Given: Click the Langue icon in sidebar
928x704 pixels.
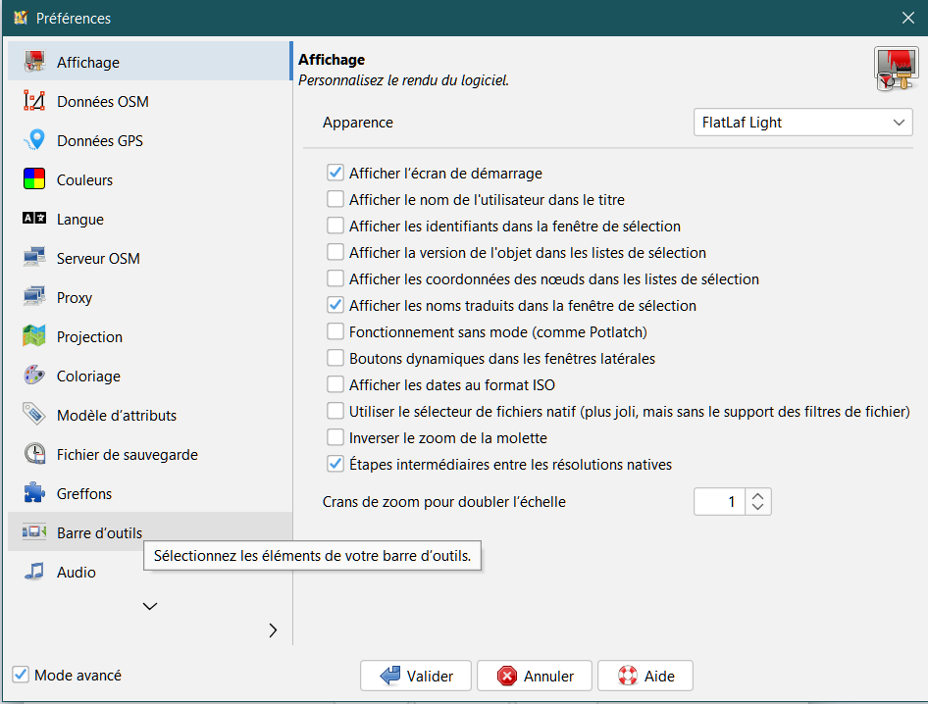Looking at the screenshot, I should 34,219.
